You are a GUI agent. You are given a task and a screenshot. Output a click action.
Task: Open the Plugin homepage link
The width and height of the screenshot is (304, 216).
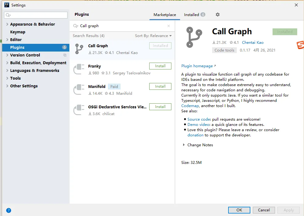pos(197,66)
